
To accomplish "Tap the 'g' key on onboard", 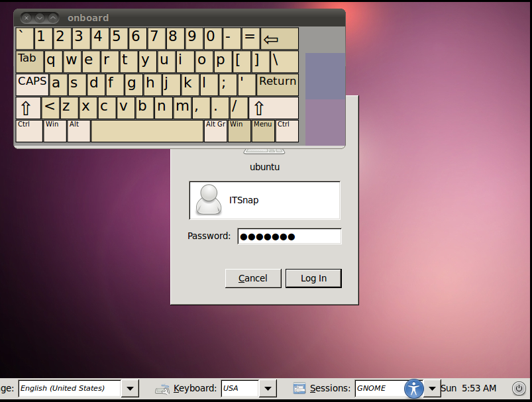I will pyautogui.click(x=134, y=85).
